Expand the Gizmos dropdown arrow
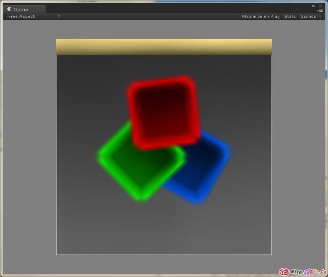 (x=320, y=16)
